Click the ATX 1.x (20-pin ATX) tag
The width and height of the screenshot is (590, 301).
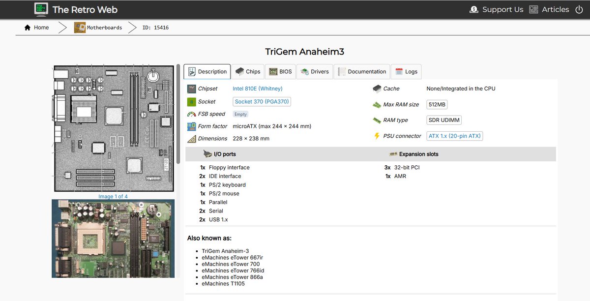pos(455,136)
